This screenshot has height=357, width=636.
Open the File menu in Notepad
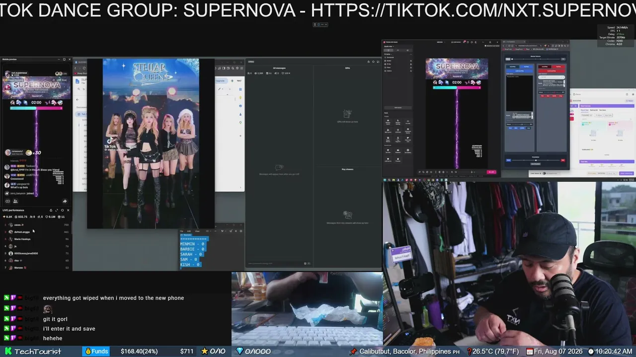click(182, 231)
